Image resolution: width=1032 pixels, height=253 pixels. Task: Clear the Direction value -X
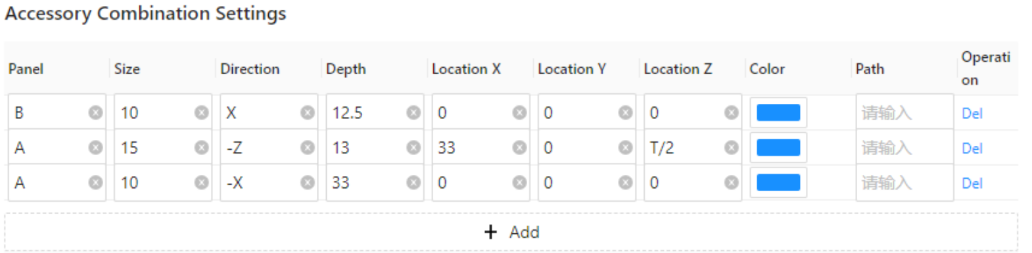307,183
